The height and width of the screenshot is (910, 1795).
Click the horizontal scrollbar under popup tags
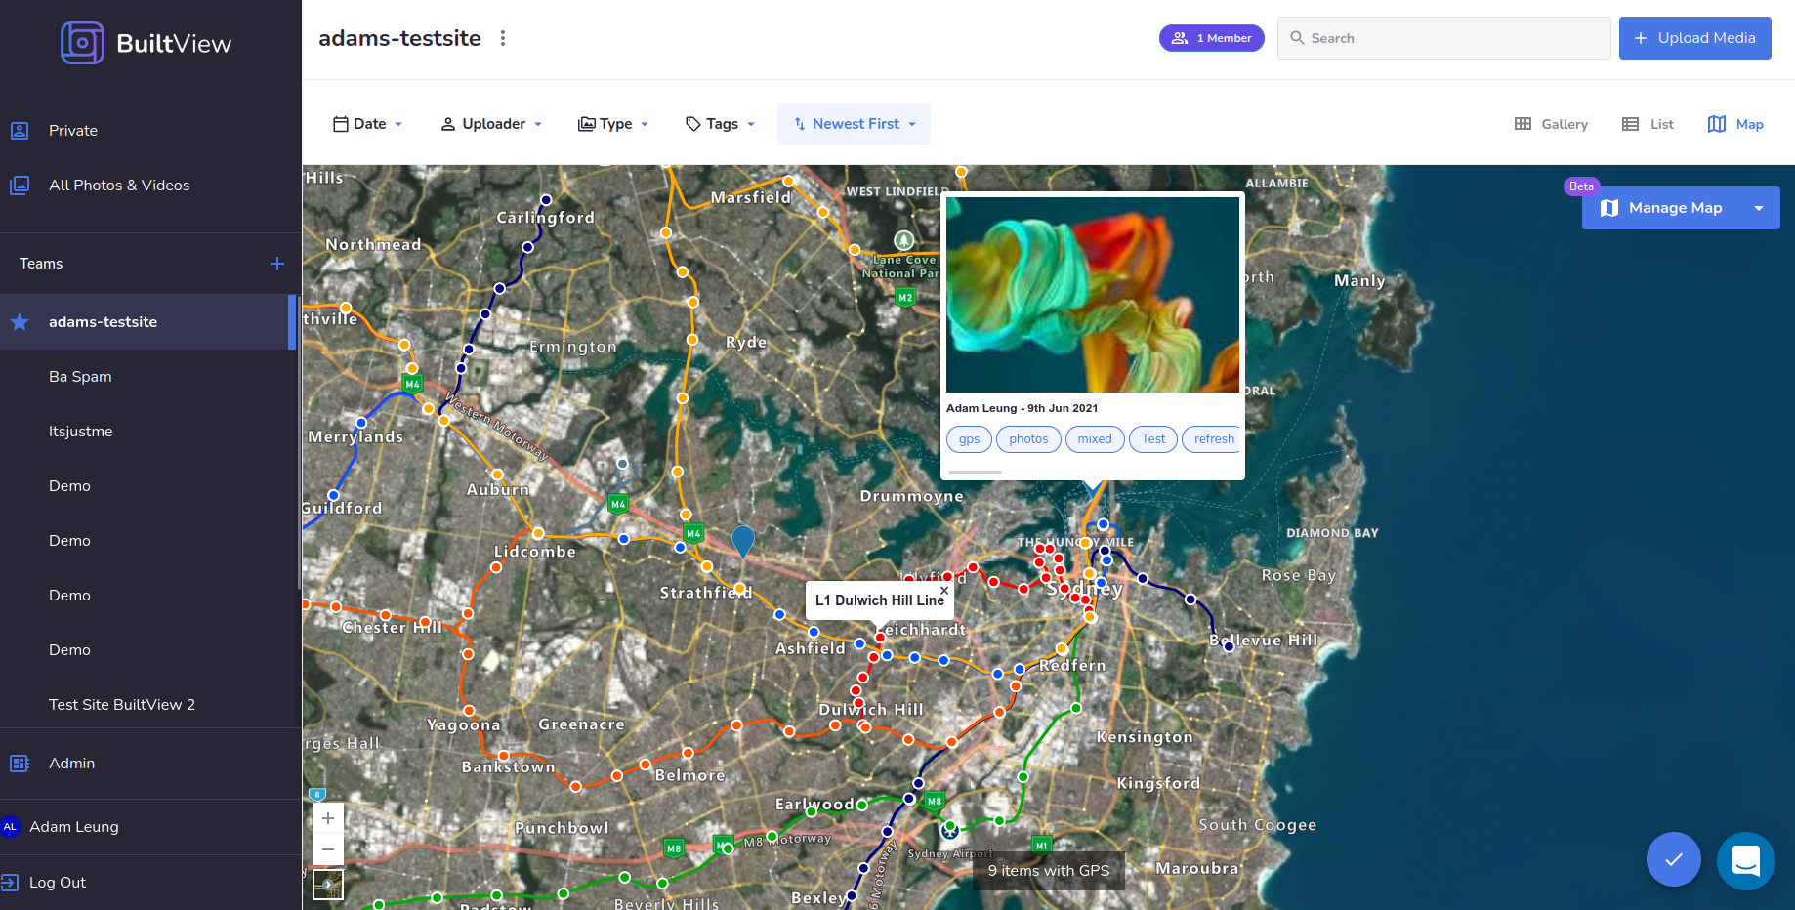tap(975, 472)
